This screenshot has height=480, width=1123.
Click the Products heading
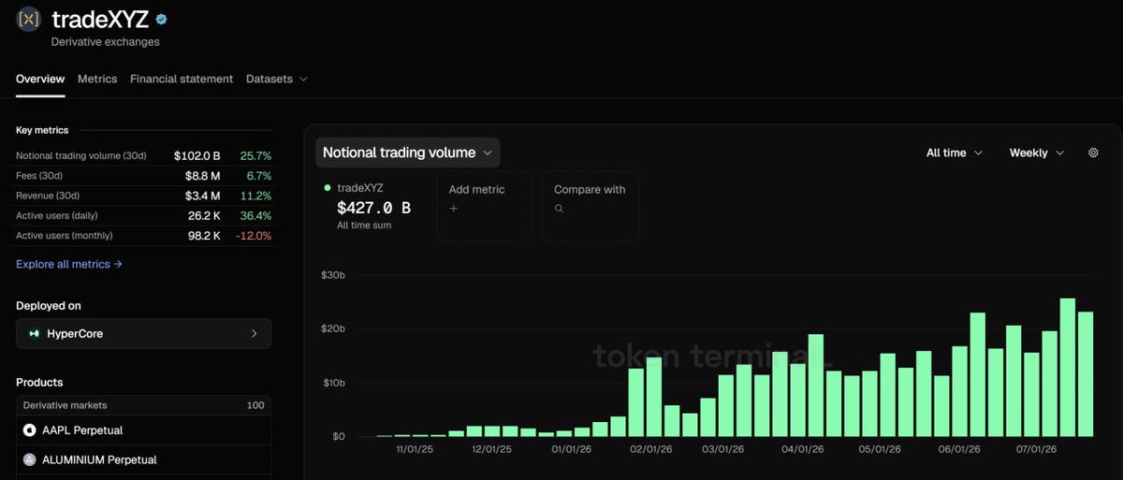tap(39, 383)
